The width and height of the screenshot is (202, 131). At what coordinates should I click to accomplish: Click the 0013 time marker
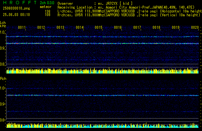pos(60,27)
